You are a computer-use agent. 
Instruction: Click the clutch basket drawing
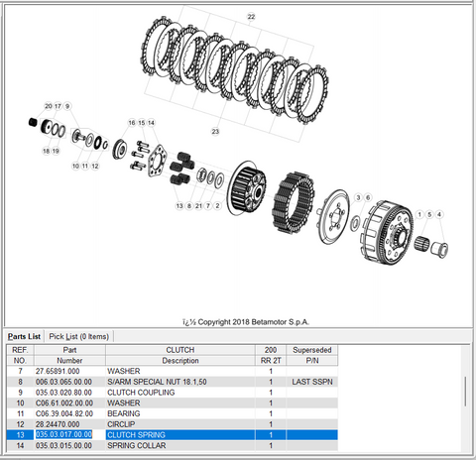[386, 233]
